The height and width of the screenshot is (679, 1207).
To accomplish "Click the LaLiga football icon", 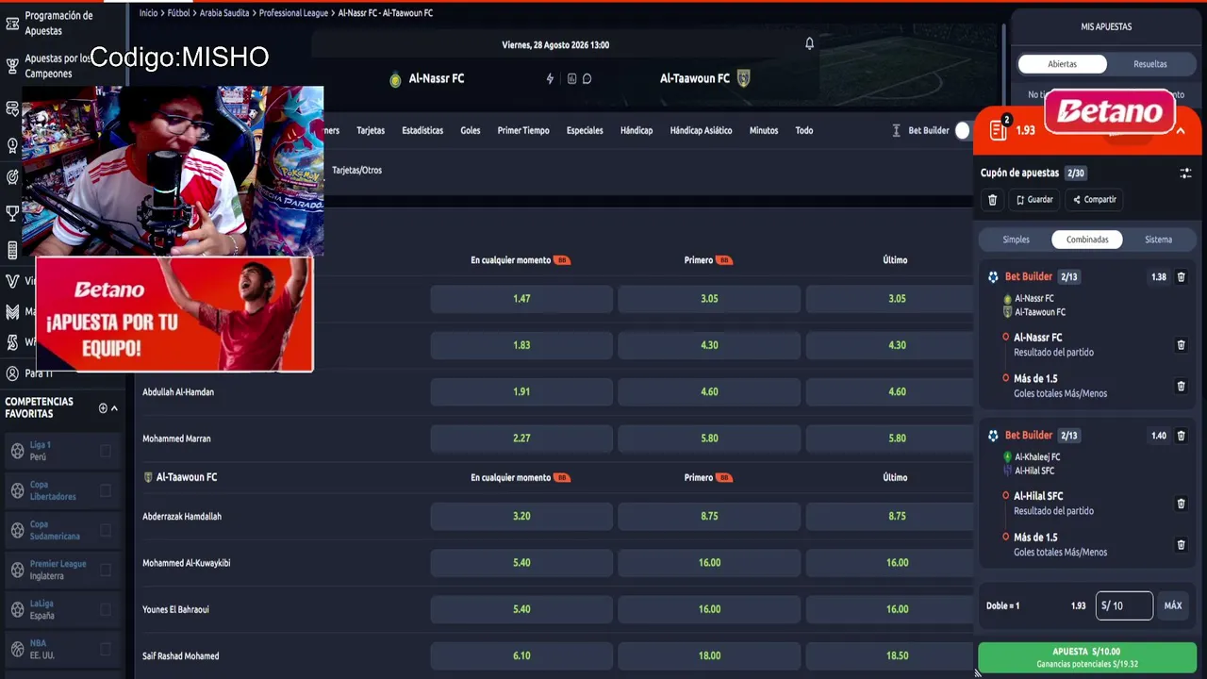I will click(x=17, y=609).
